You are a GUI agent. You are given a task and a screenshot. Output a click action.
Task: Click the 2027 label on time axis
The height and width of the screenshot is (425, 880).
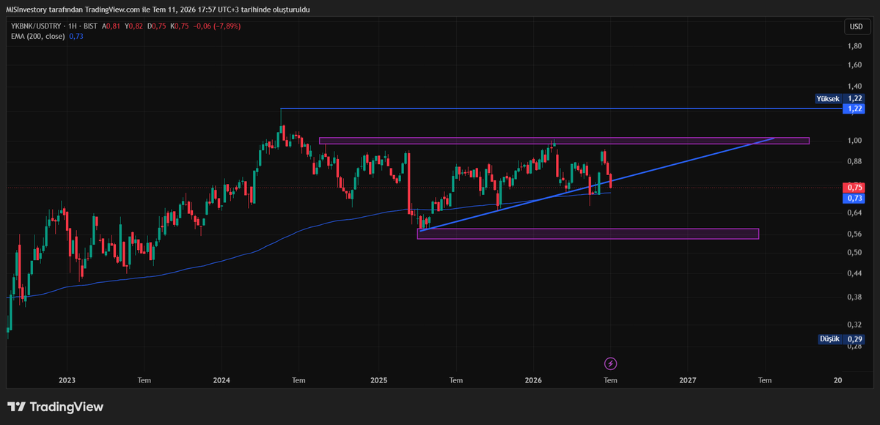coord(687,380)
